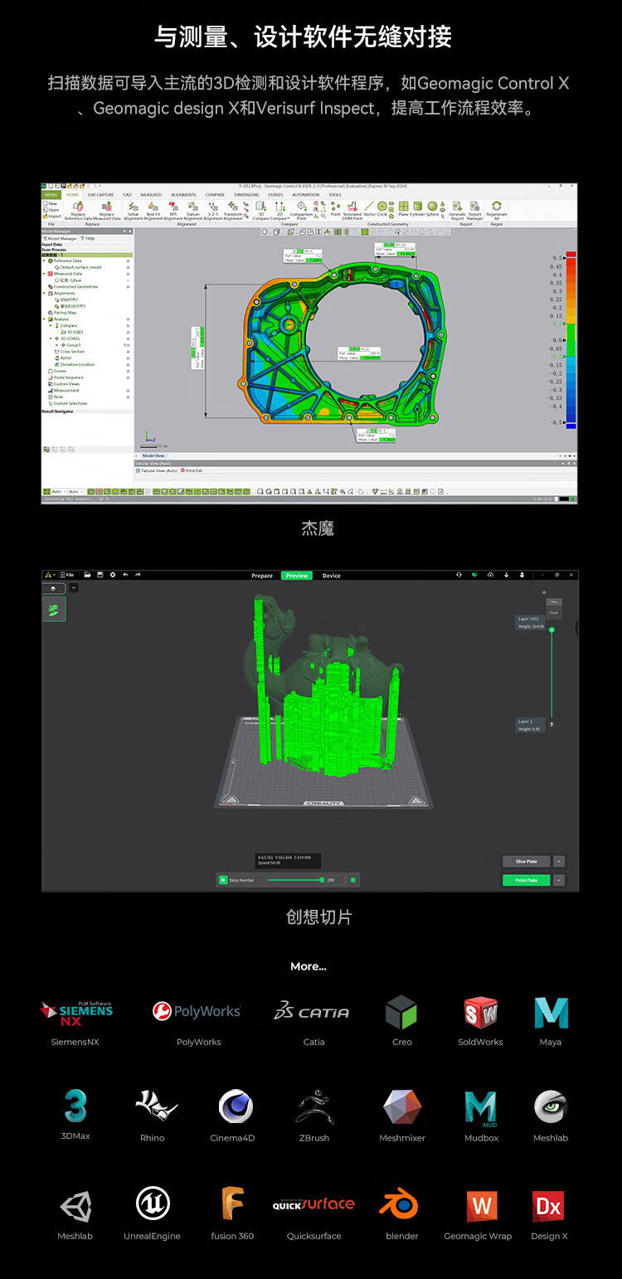
Task: Open the Report Manager tool
Action: tap(475, 207)
